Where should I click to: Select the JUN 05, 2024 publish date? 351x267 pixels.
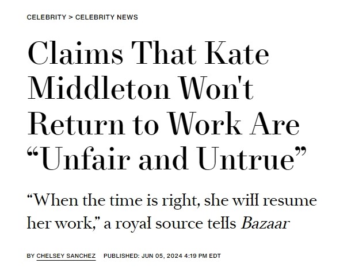click(162, 256)
